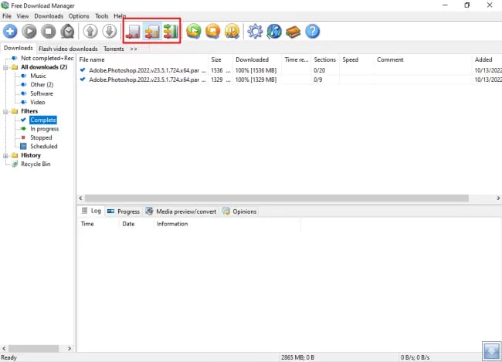Select Light traffic usage mode red icon
Image resolution: width=502 pixels, height=362 pixels.
(x=133, y=32)
